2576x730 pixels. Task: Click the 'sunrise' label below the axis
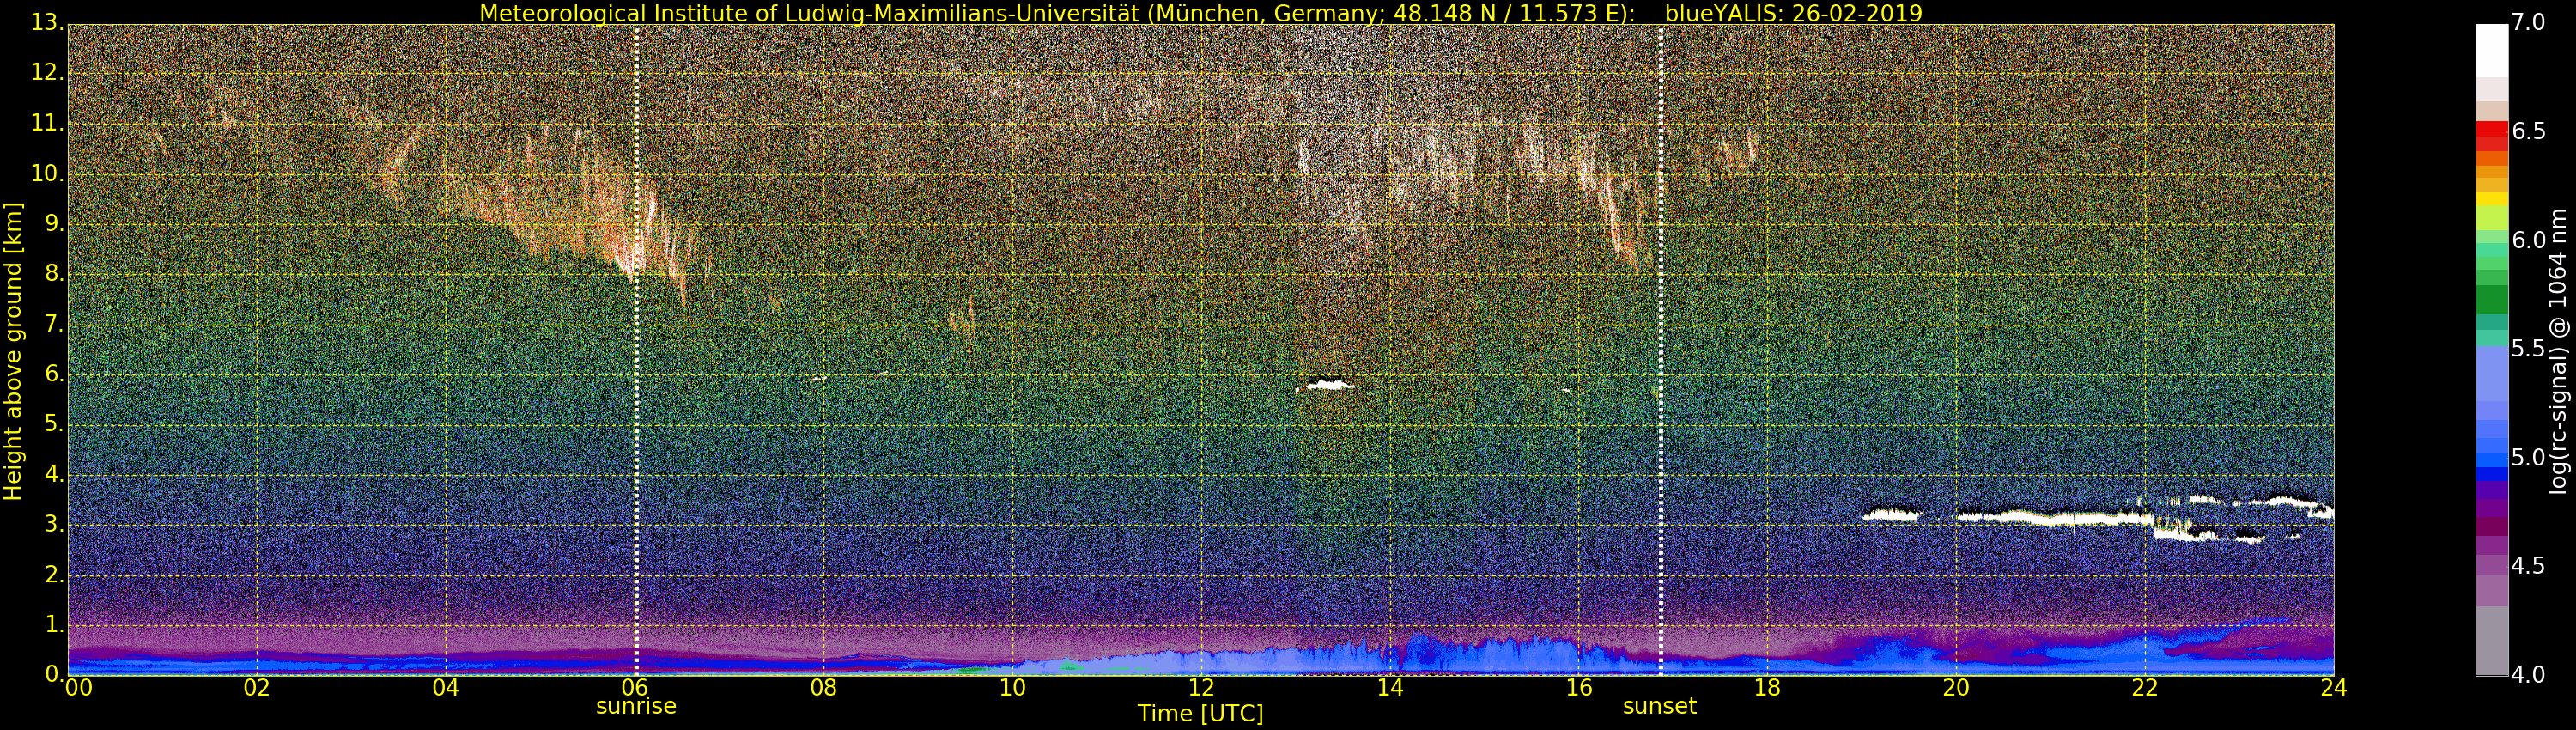636,706
